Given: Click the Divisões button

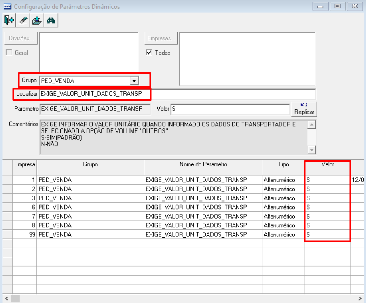Looking at the screenshot, I should click(21, 38).
